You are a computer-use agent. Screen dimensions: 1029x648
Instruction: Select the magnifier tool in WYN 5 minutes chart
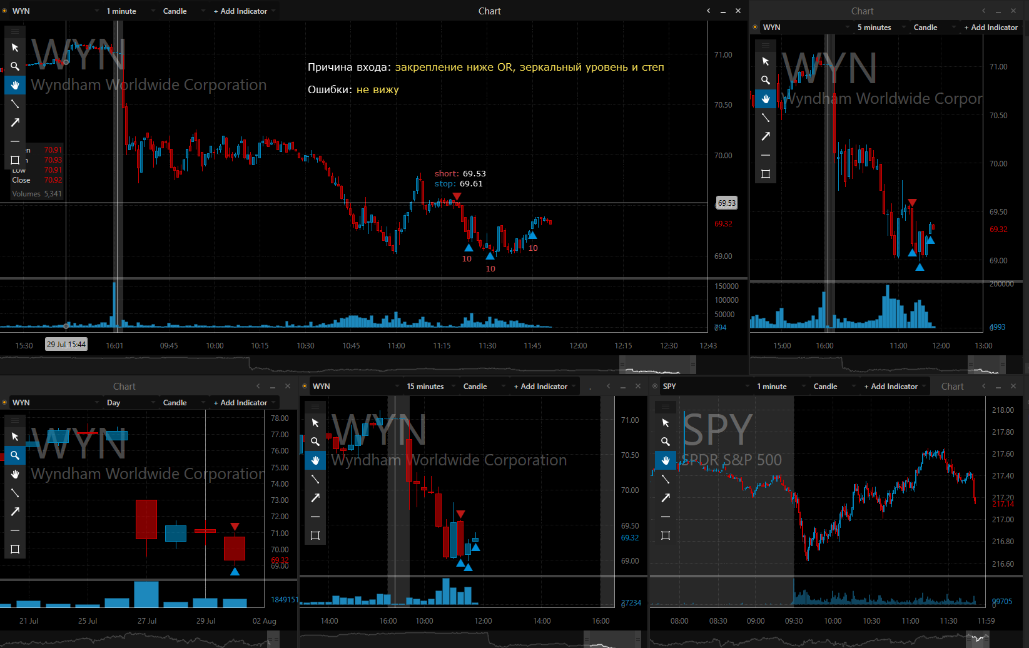(x=766, y=80)
